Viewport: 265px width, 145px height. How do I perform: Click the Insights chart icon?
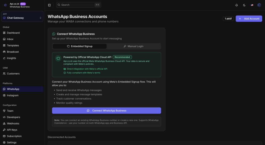point(4,58)
